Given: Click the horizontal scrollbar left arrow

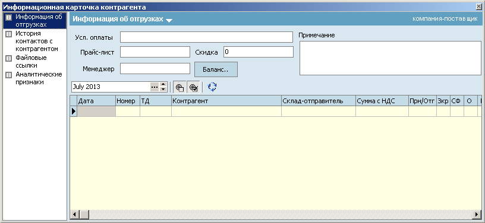Looking at the screenshot, I should 74,214.
